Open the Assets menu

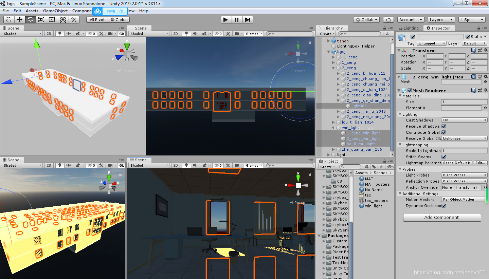[32, 11]
